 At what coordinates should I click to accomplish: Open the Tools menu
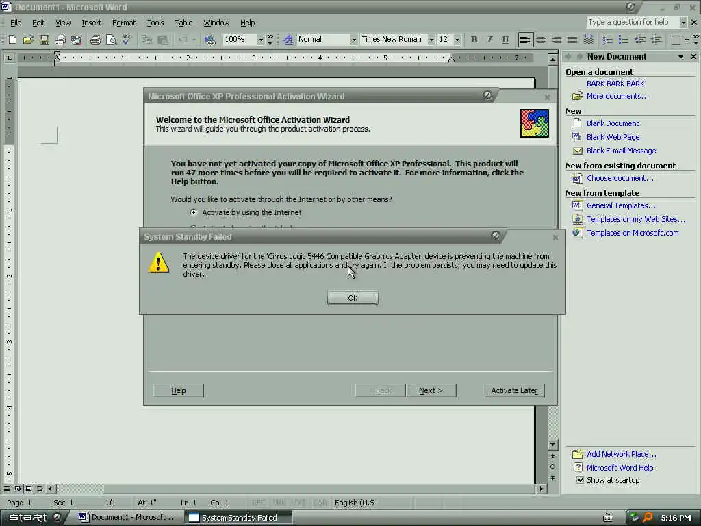pyautogui.click(x=155, y=23)
